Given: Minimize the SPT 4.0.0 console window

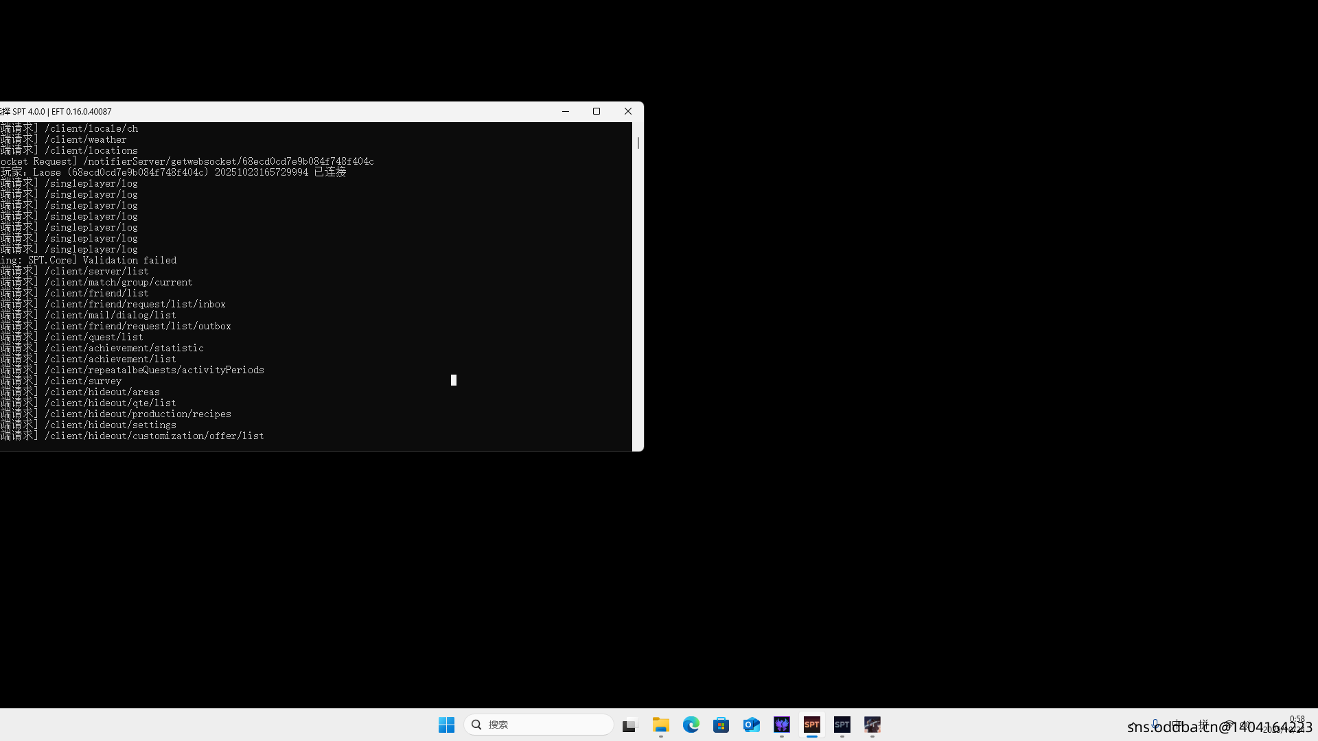Looking at the screenshot, I should click(566, 111).
